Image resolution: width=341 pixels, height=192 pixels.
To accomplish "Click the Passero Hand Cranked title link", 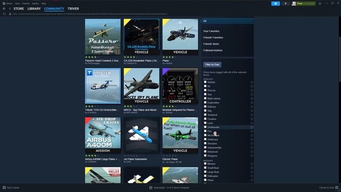I will coord(102,60).
